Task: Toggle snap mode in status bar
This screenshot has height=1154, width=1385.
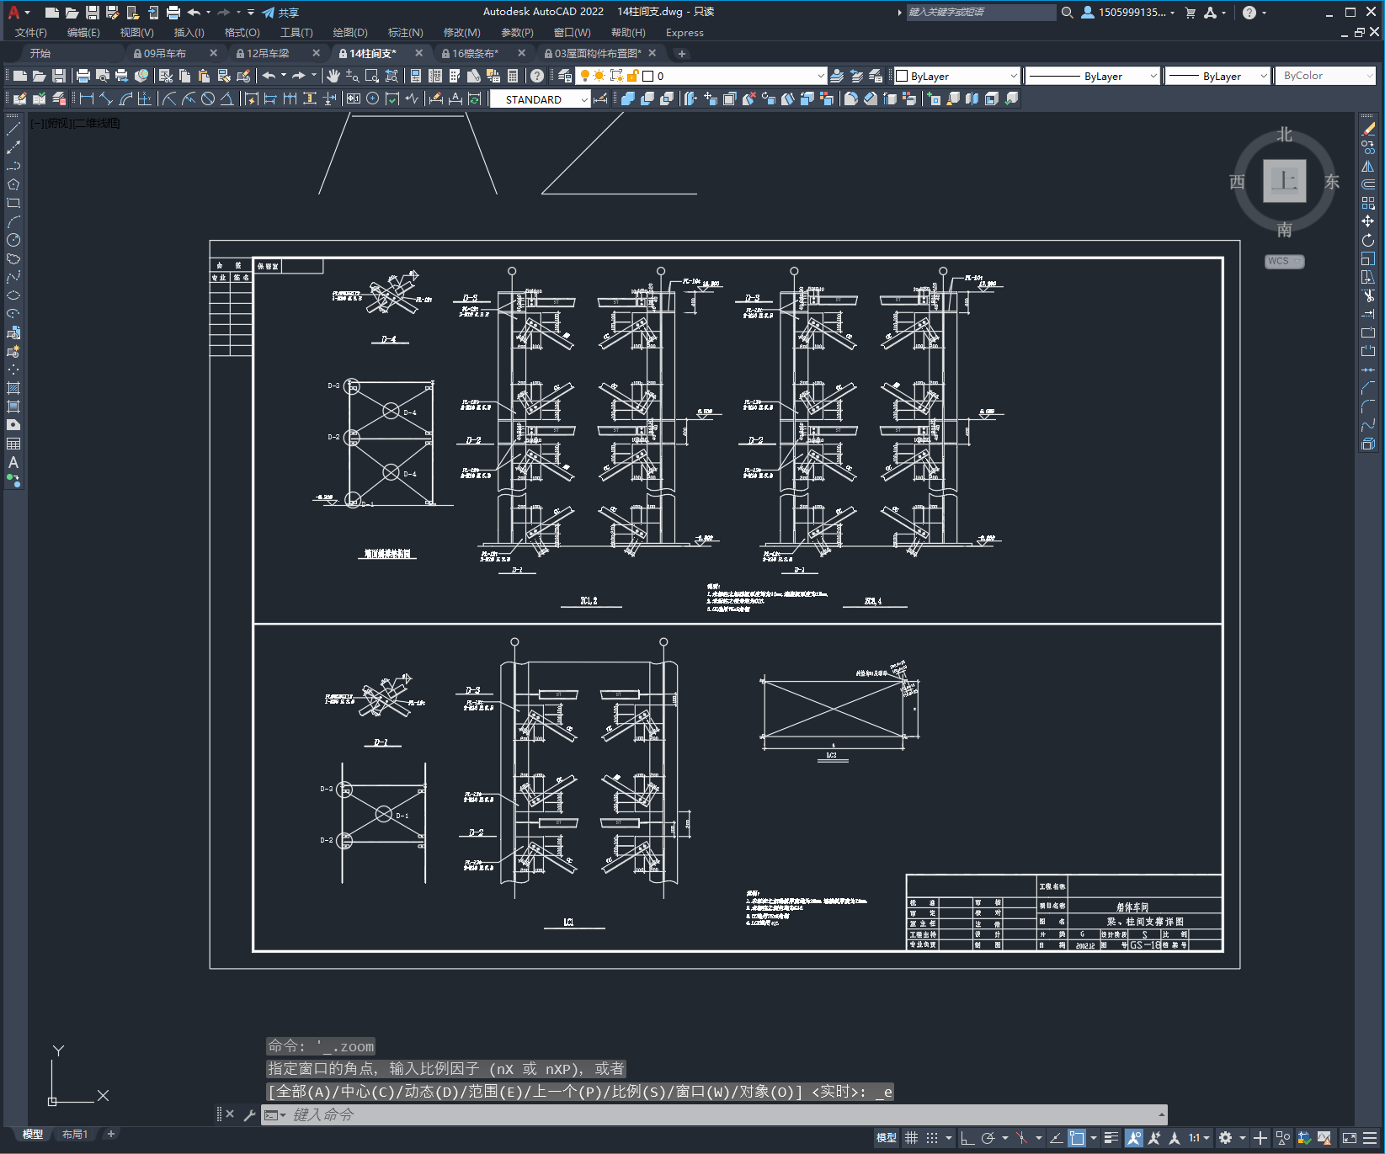Action: click(x=932, y=1138)
